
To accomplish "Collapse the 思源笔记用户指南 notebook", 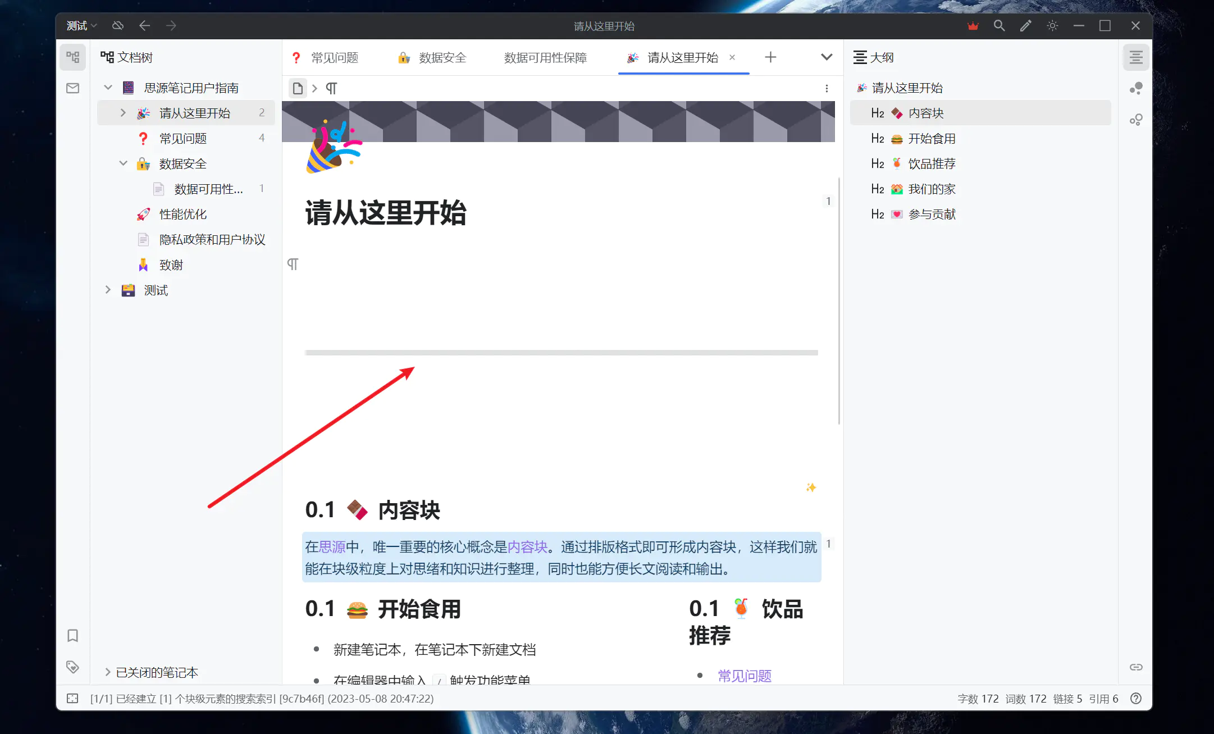I will tap(108, 88).
